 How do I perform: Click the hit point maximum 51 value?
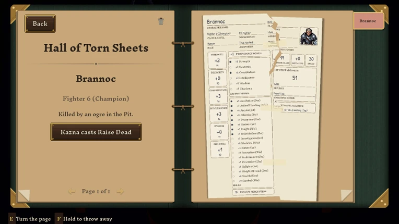click(295, 78)
